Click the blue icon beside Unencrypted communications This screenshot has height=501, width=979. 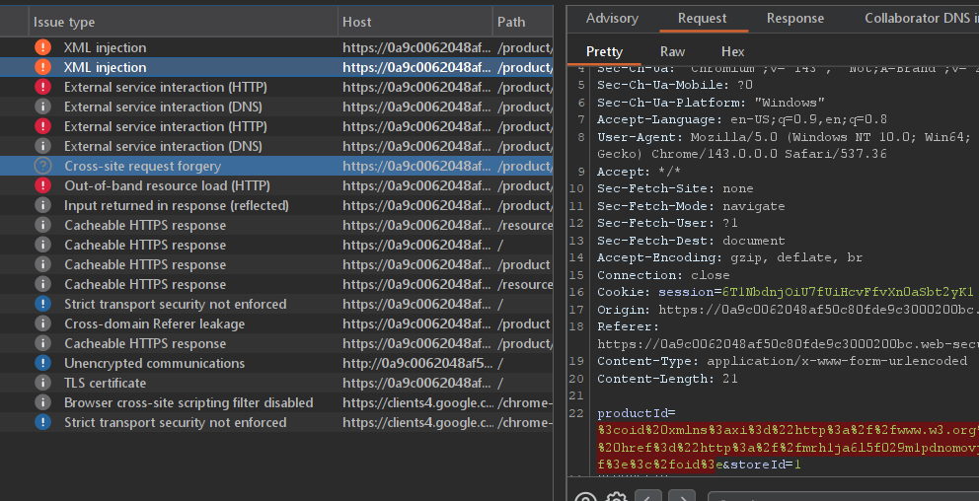click(42, 363)
